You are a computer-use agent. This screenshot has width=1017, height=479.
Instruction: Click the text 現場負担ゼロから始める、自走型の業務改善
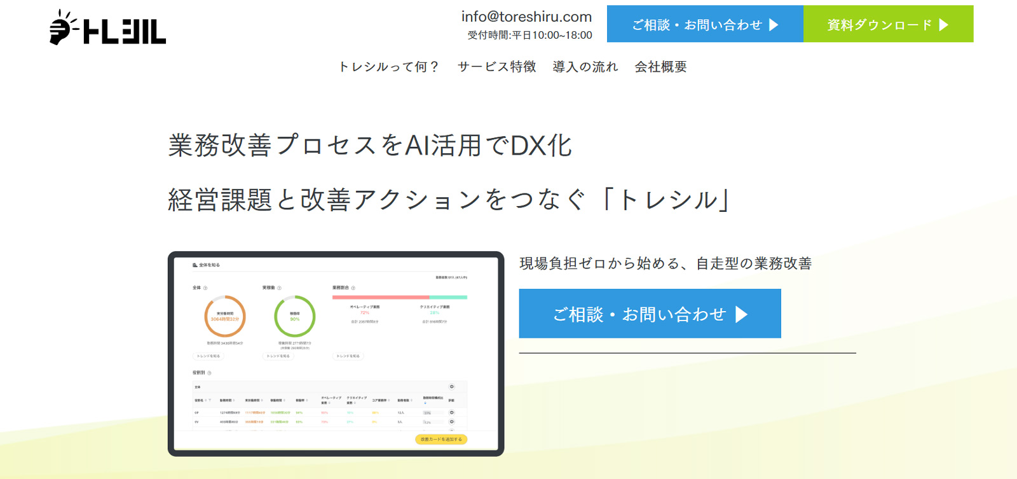pos(665,263)
